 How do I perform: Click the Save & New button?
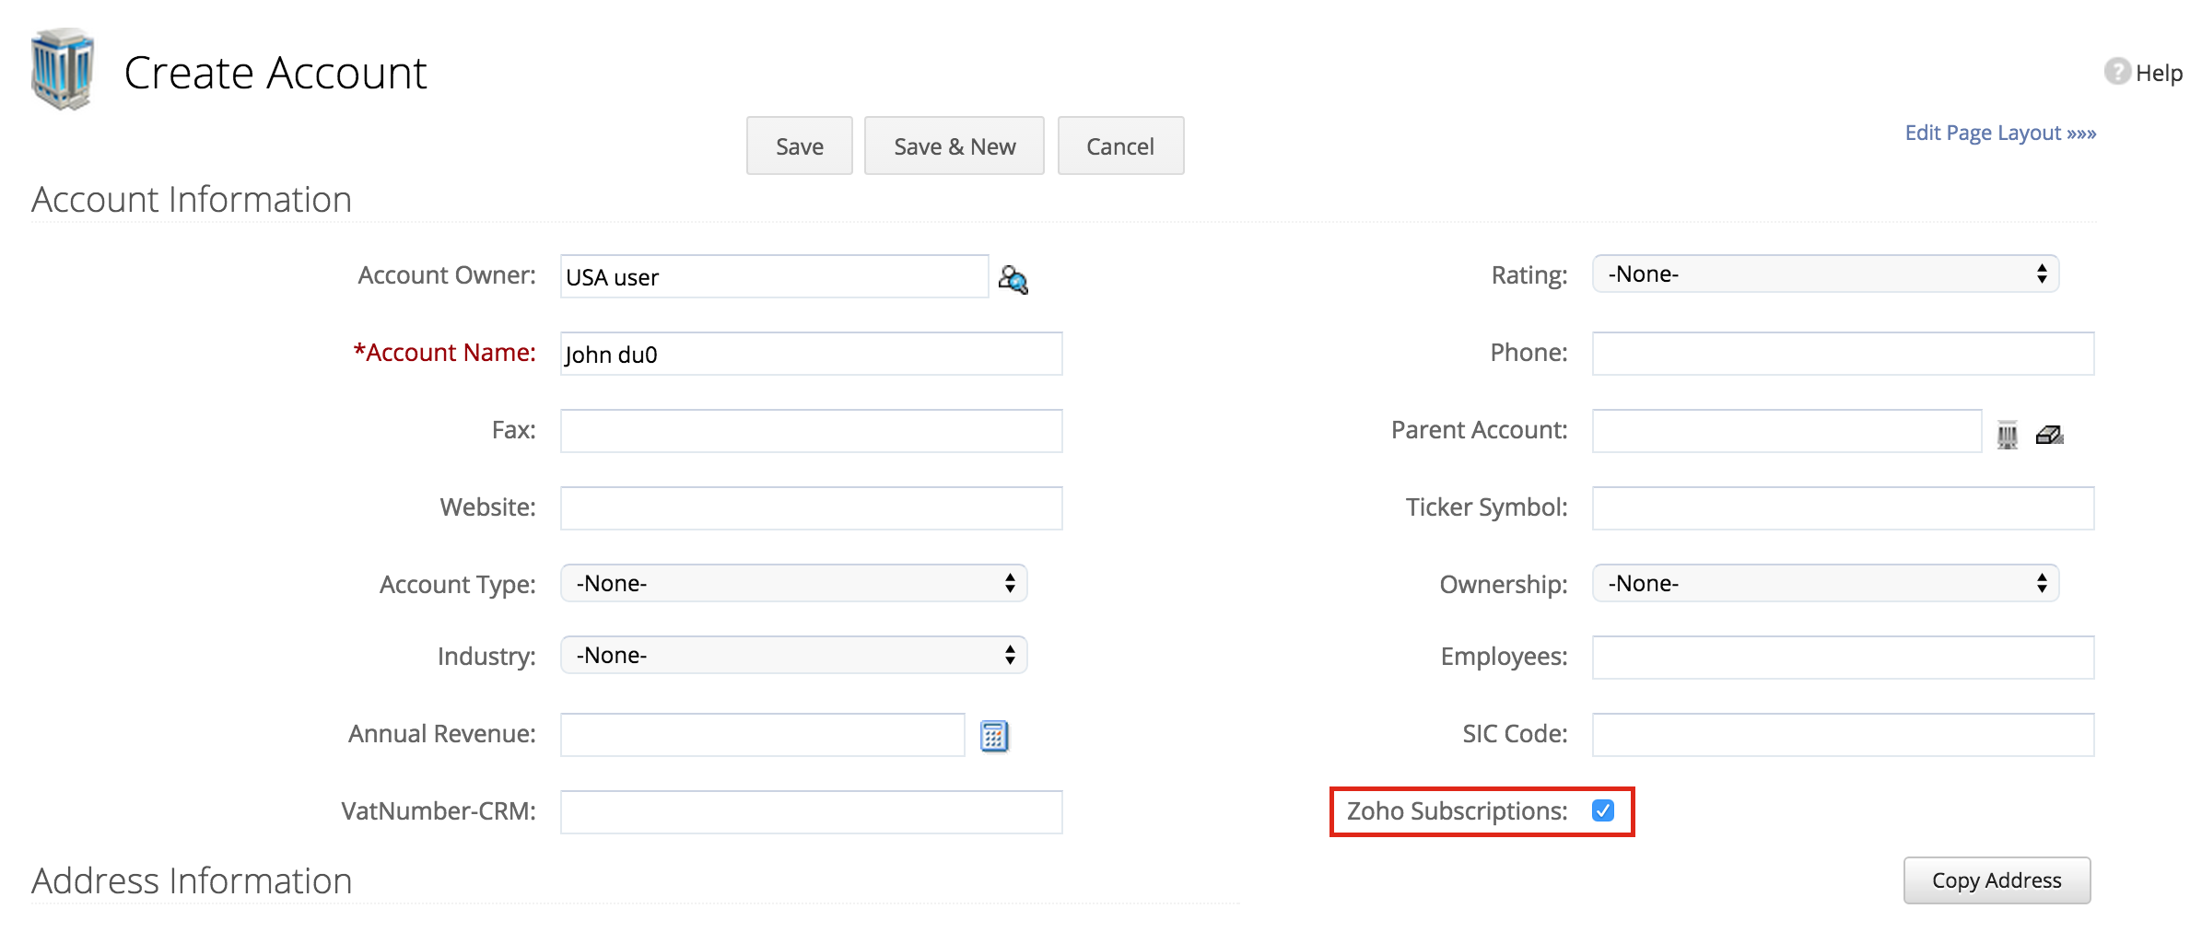[953, 146]
